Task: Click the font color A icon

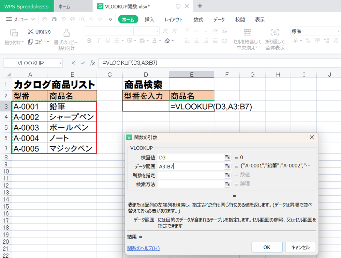Action: coord(154,41)
